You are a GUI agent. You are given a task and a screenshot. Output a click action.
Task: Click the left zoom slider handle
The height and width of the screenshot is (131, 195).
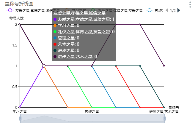pyautogui.click(x=20, y=119)
